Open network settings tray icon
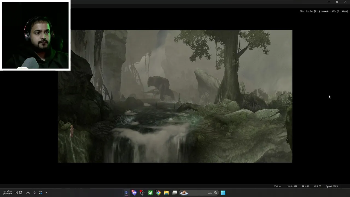 [x=21, y=193]
